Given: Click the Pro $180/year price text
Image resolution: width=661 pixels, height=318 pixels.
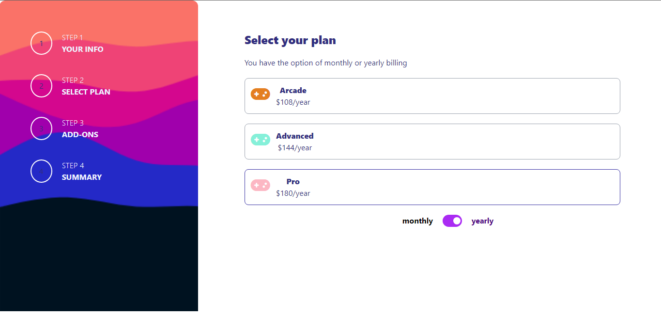Looking at the screenshot, I should (293, 193).
